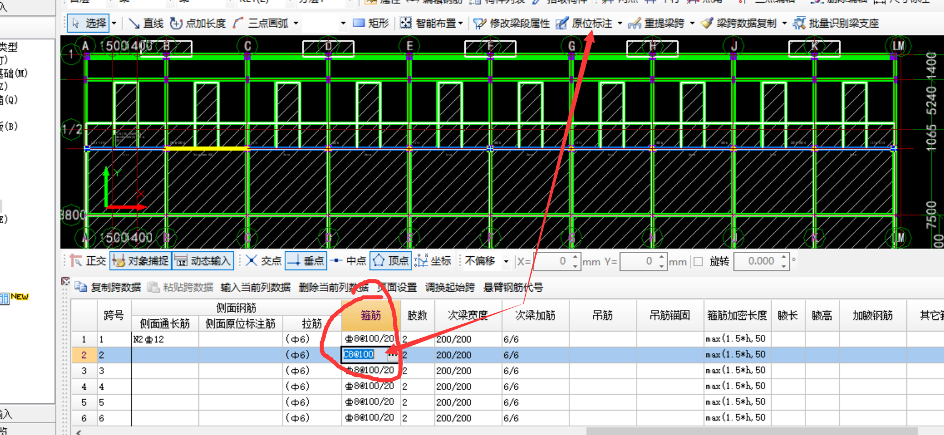Select the 加腋钢筋 column header
944x435 pixels.
click(873, 315)
